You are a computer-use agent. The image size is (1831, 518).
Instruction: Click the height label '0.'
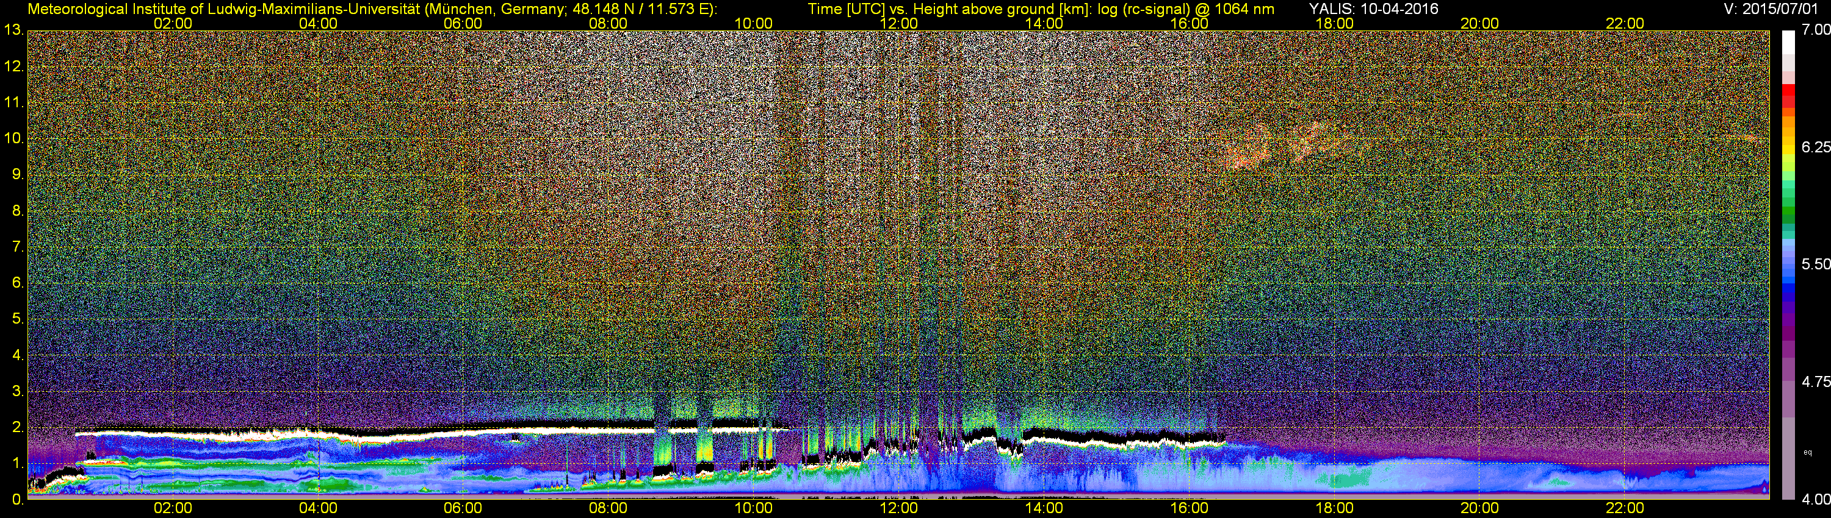pos(17,500)
